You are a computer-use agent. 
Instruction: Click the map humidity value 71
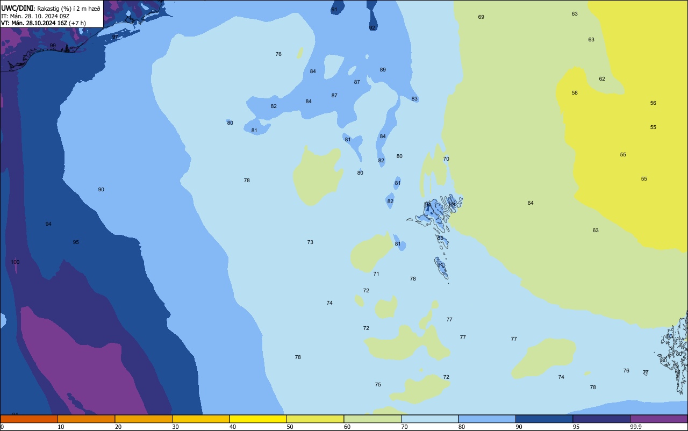(x=376, y=274)
